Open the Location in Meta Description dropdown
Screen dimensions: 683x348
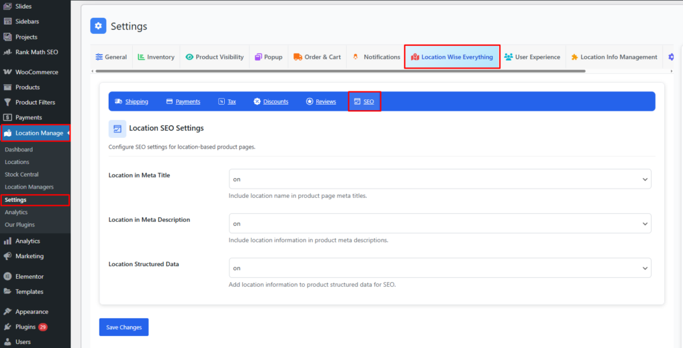click(440, 223)
